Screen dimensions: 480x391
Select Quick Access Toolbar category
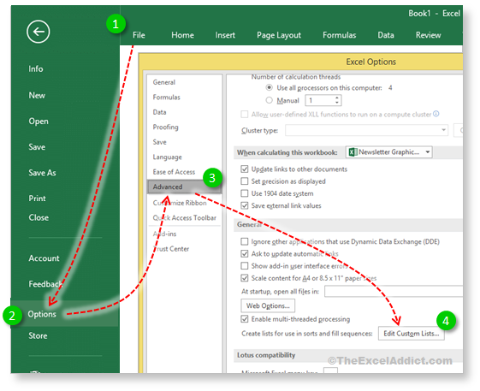click(x=185, y=217)
